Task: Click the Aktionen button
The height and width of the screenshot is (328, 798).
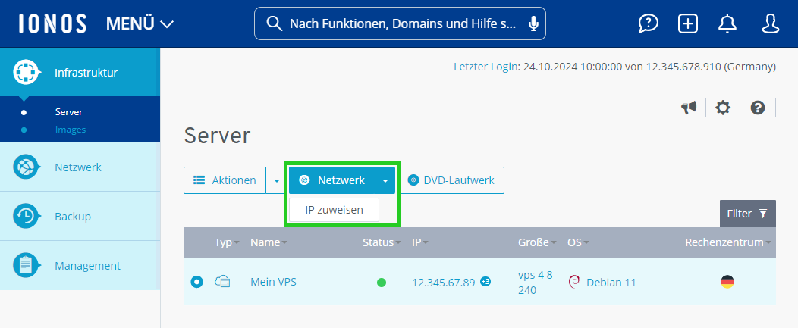Action: (x=225, y=180)
